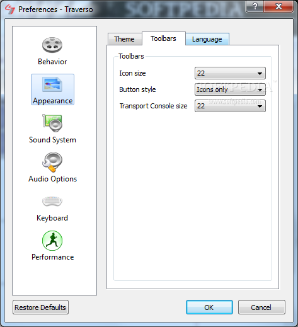
Task: Expand the Icon size dropdown
Action: click(x=230, y=73)
